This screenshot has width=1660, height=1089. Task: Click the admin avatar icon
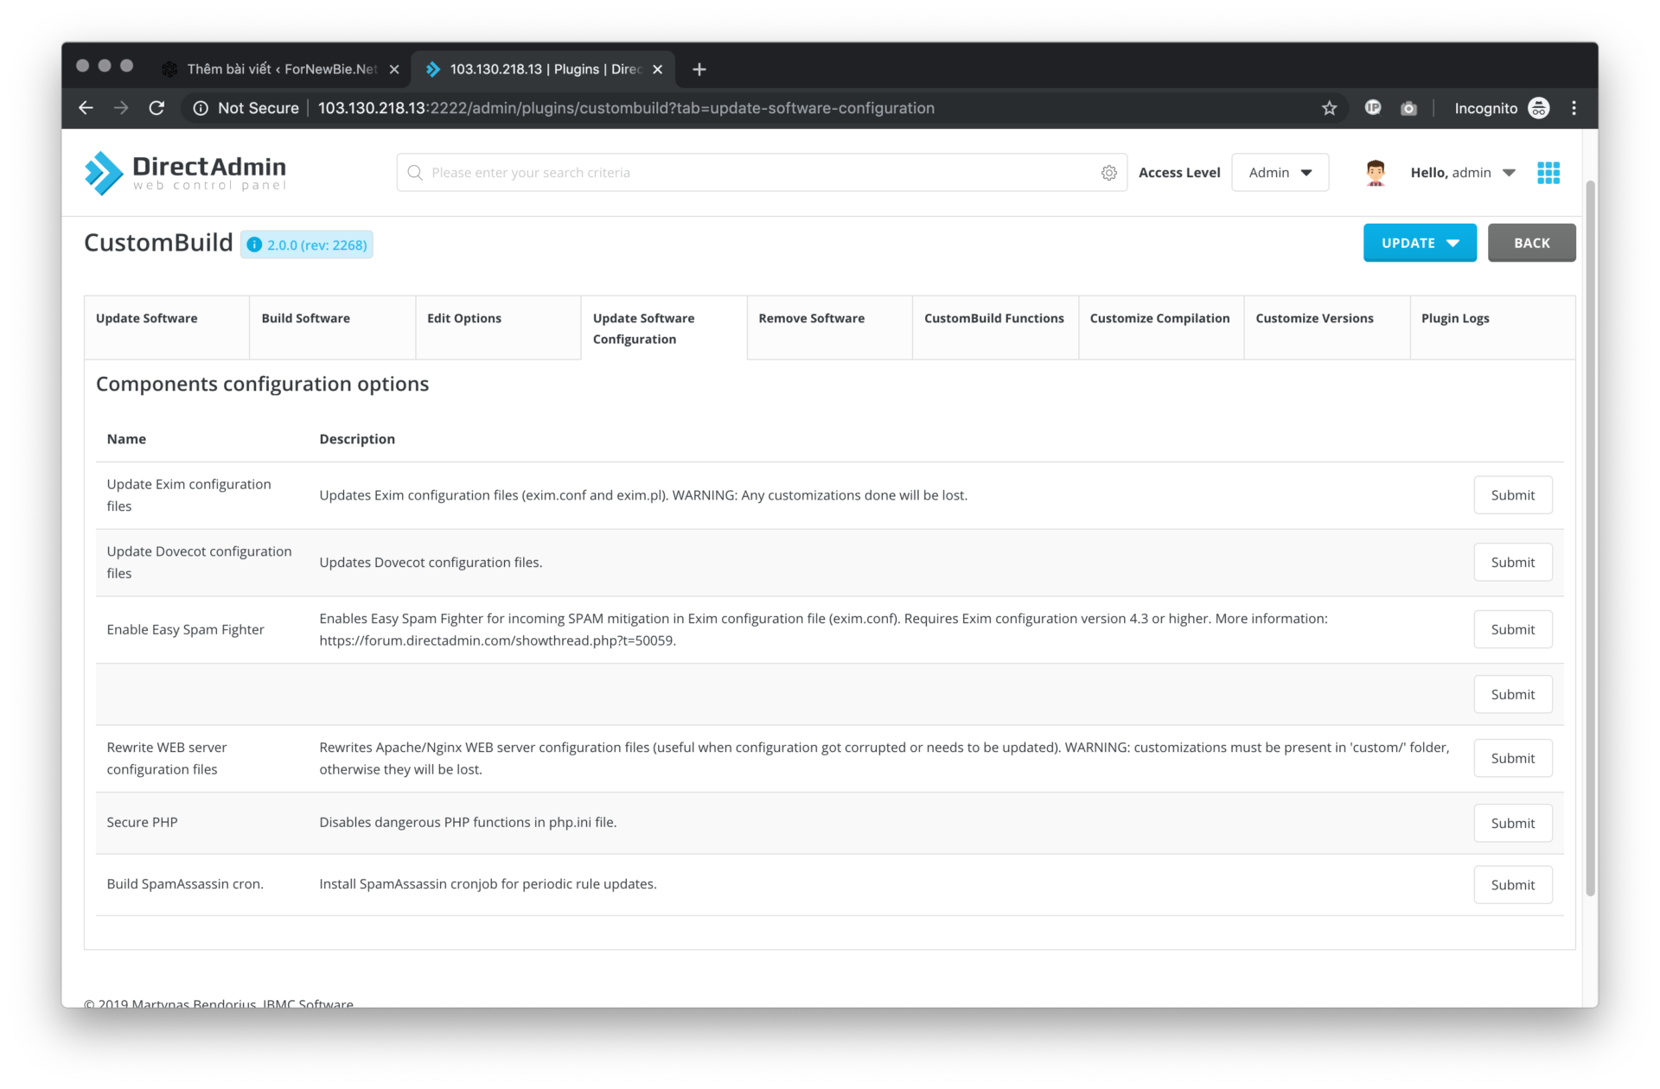pos(1376,173)
